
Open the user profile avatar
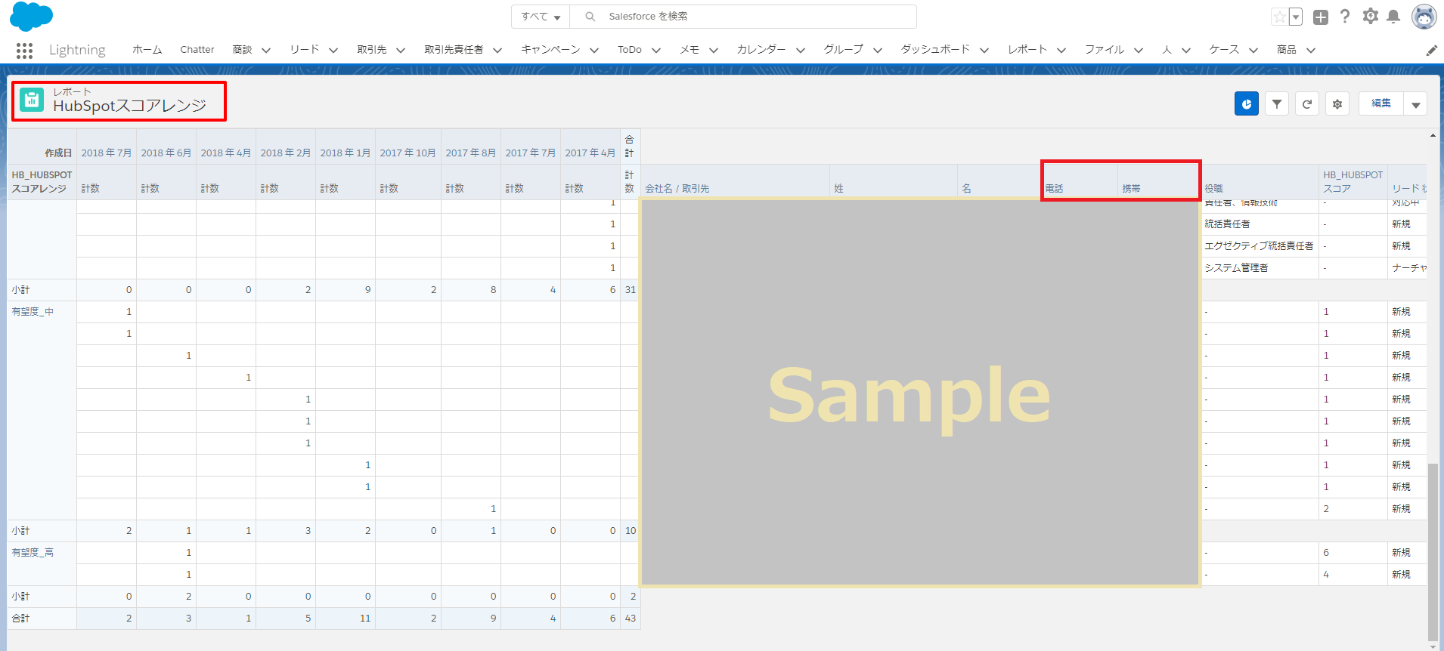click(1424, 17)
